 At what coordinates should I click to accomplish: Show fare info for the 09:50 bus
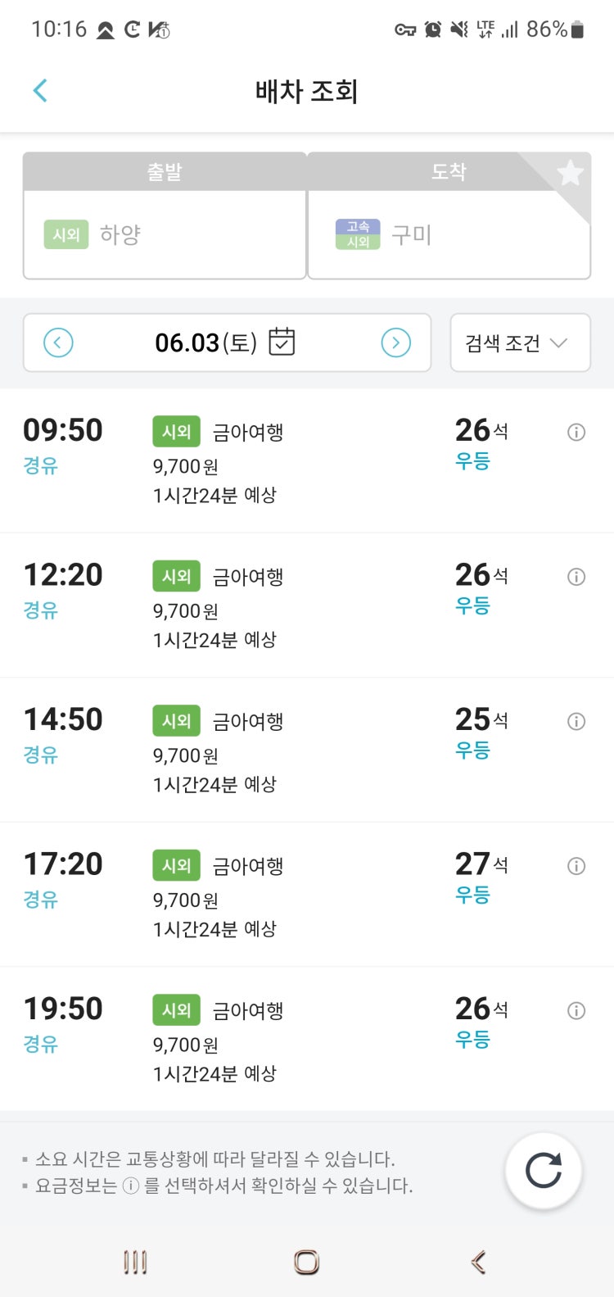pyautogui.click(x=576, y=433)
